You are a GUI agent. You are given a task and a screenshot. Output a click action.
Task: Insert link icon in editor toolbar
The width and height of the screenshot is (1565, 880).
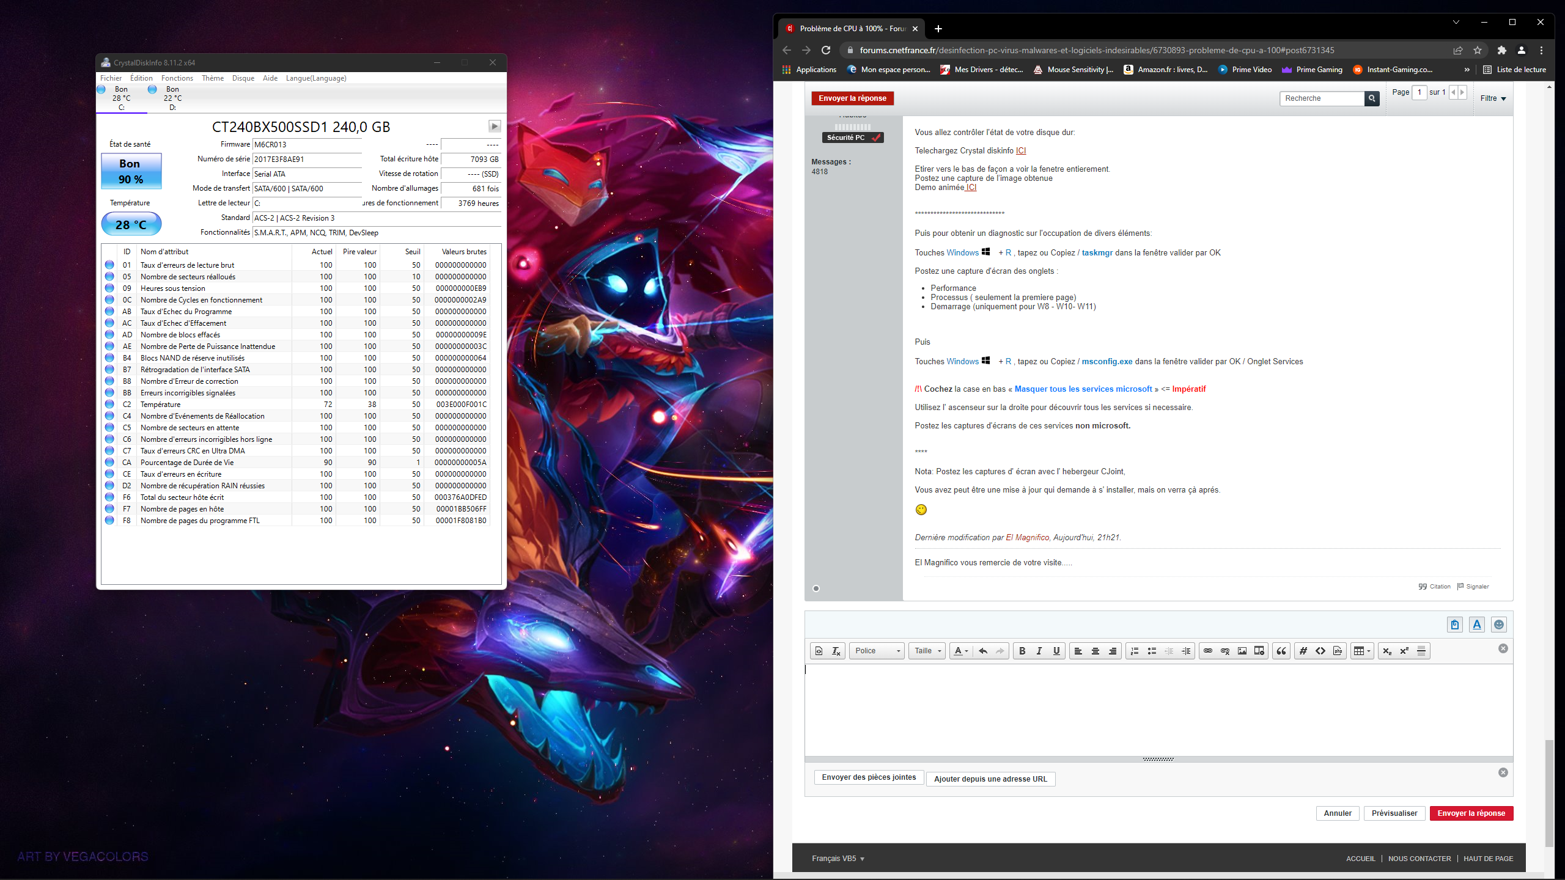1208,651
